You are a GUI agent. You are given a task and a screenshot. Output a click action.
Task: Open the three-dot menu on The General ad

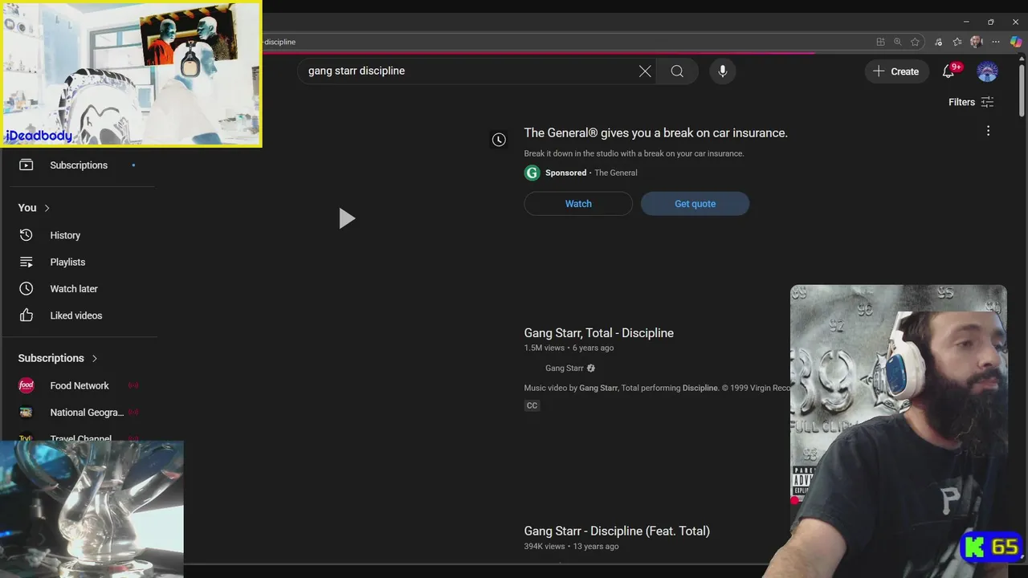point(988,131)
